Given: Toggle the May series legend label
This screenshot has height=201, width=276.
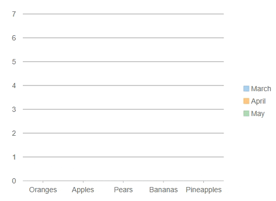Looking at the screenshot, I should 258,114.
